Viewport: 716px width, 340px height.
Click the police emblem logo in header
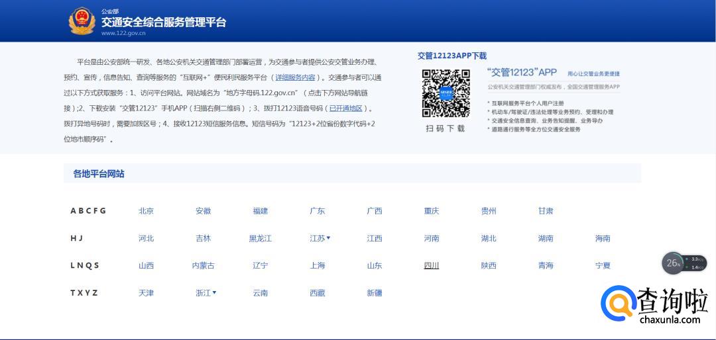82,21
